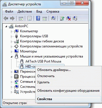Click the HID mouse device icon

(22, 66)
